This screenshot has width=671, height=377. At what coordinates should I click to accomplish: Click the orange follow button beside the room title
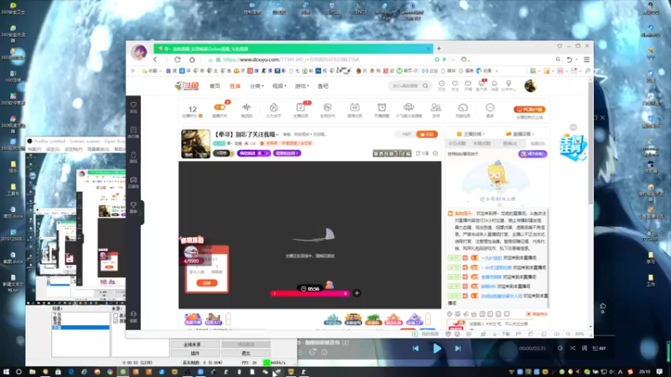click(427, 134)
